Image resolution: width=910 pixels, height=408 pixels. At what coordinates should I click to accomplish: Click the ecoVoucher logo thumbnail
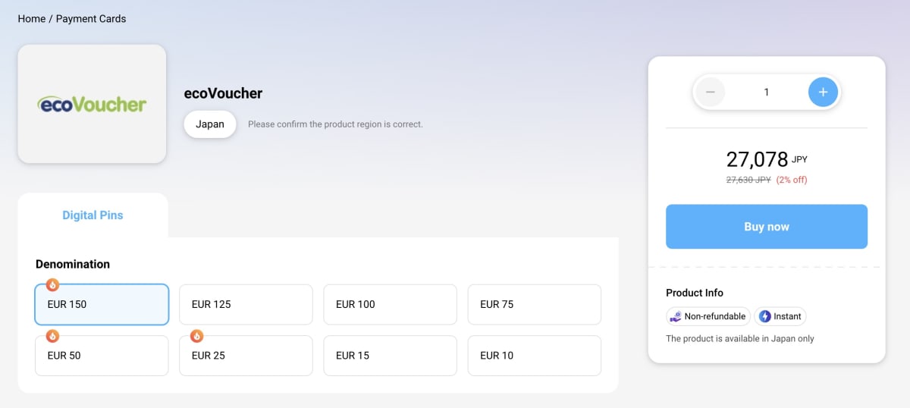[x=92, y=104]
